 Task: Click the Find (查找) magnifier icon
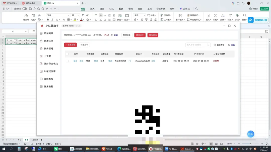point(245,15)
